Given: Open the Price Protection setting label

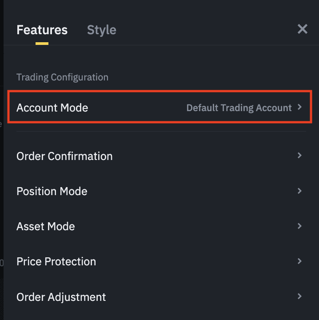Looking at the screenshot, I should [56, 261].
